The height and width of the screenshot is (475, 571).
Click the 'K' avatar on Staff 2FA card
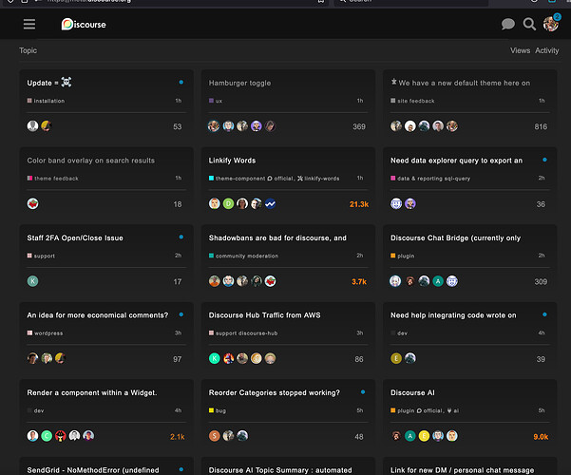(32, 281)
